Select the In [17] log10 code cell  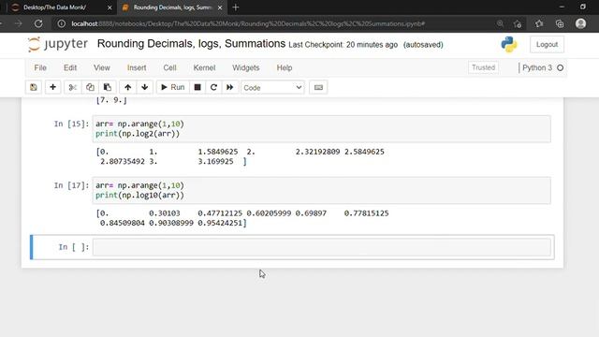click(322, 190)
